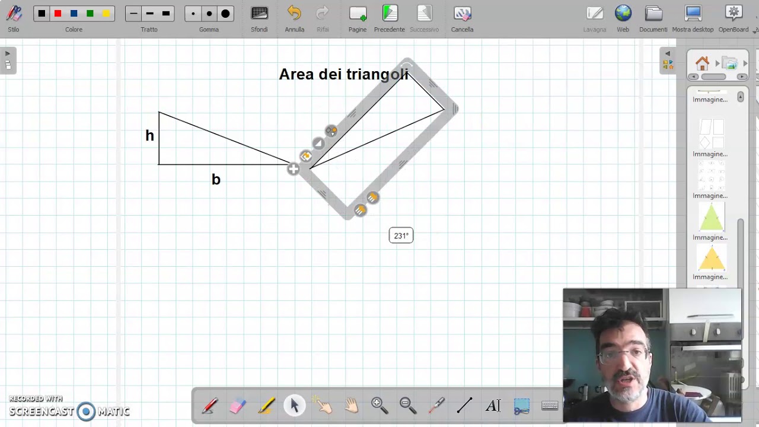The height and width of the screenshot is (427, 759).
Task: Select the medium Gomma eraser size
Action: (209, 14)
